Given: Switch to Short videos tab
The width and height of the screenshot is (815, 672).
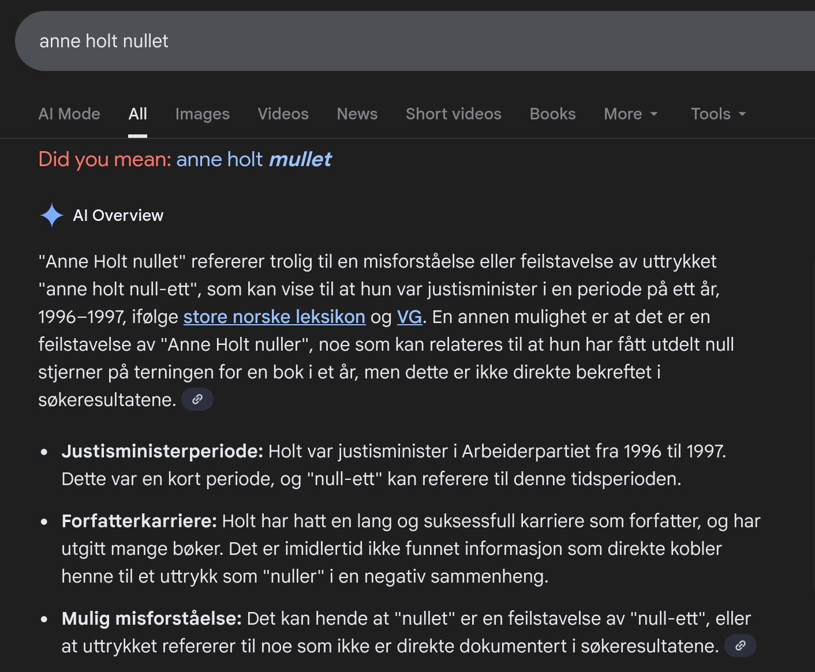Looking at the screenshot, I should (x=453, y=114).
